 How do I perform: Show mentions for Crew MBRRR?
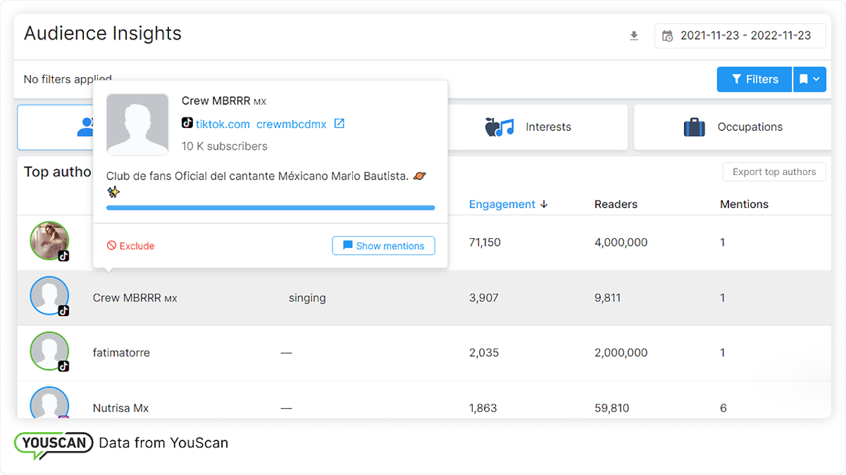click(383, 246)
